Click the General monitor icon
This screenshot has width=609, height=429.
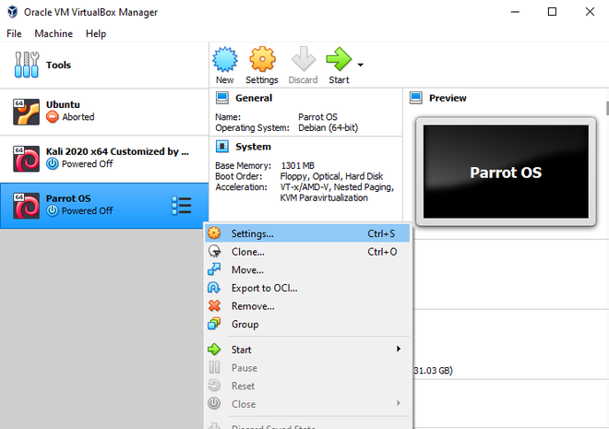222,98
